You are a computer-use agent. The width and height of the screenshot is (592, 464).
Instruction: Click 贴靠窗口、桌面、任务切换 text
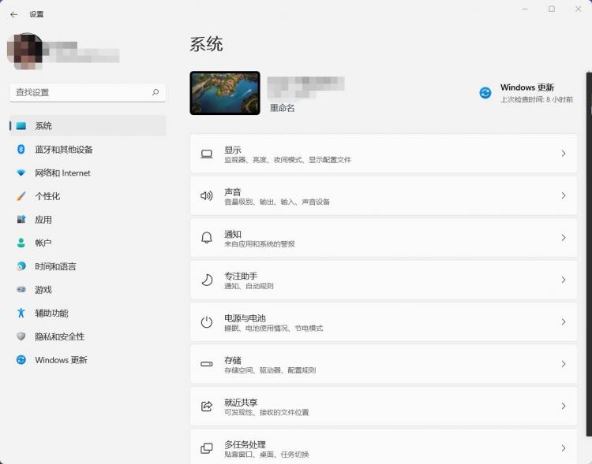[x=267, y=455]
